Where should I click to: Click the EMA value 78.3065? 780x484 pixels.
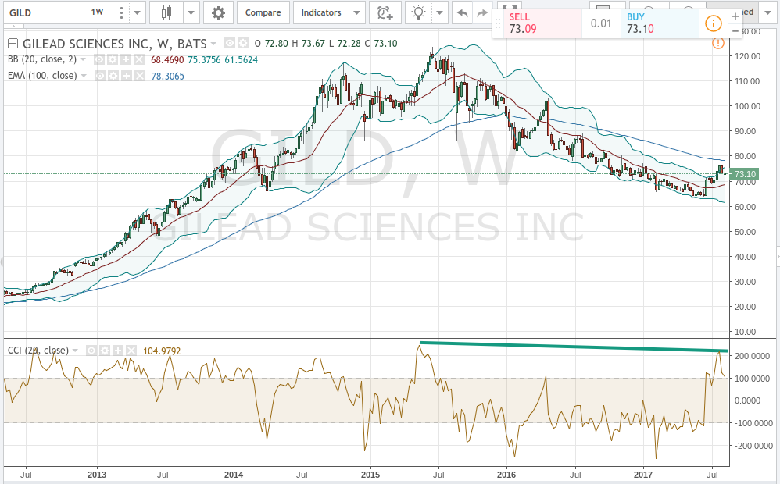click(167, 76)
